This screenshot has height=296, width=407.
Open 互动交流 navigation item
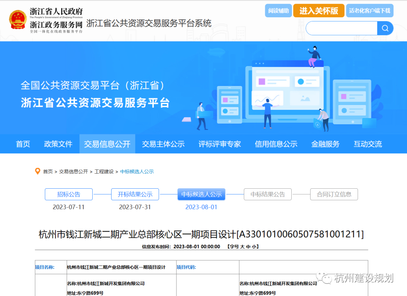coord(368,144)
